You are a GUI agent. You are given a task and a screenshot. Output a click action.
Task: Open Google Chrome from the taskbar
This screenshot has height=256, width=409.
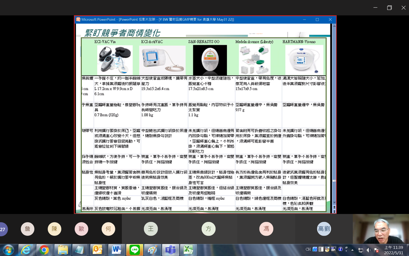(x=44, y=250)
